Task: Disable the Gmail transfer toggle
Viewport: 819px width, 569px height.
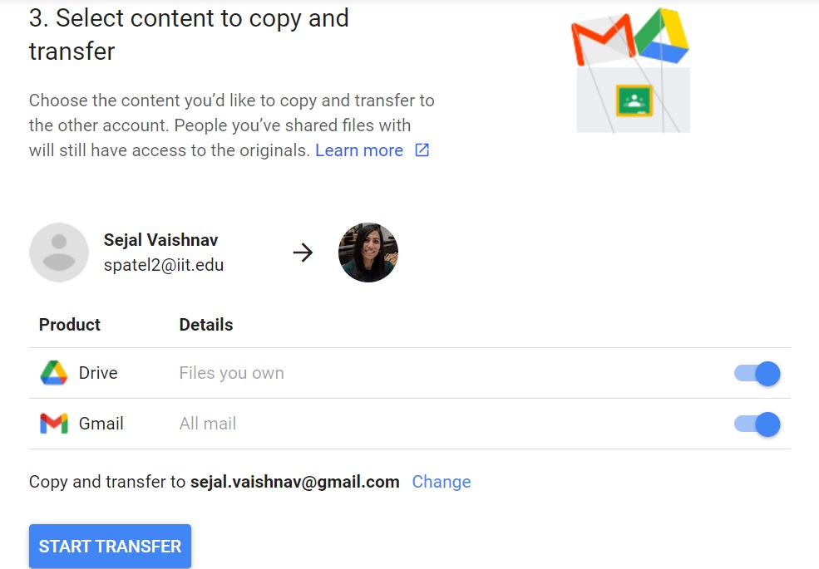Action: point(757,424)
